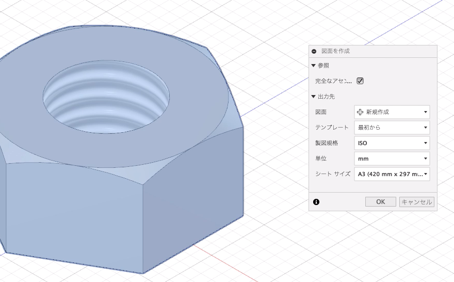Click the シート サイズ label text
The image size is (454, 282).
(333, 174)
